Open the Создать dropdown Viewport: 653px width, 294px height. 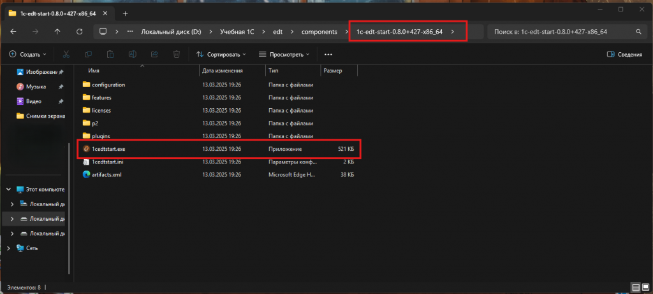28,55
